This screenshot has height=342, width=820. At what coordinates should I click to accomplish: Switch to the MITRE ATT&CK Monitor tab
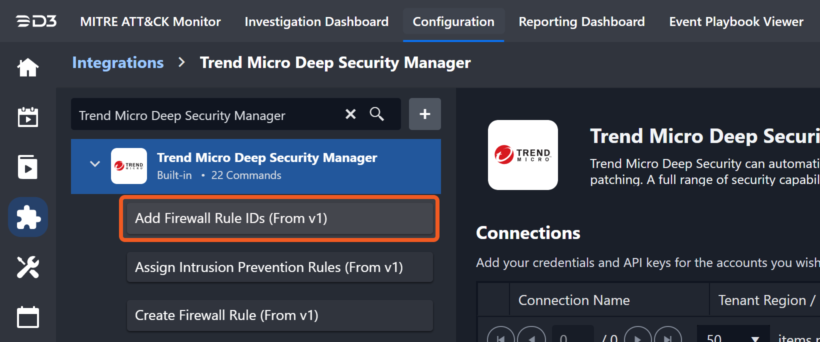tap(150, 21)
